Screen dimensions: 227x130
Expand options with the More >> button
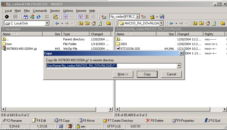point(123,74)
